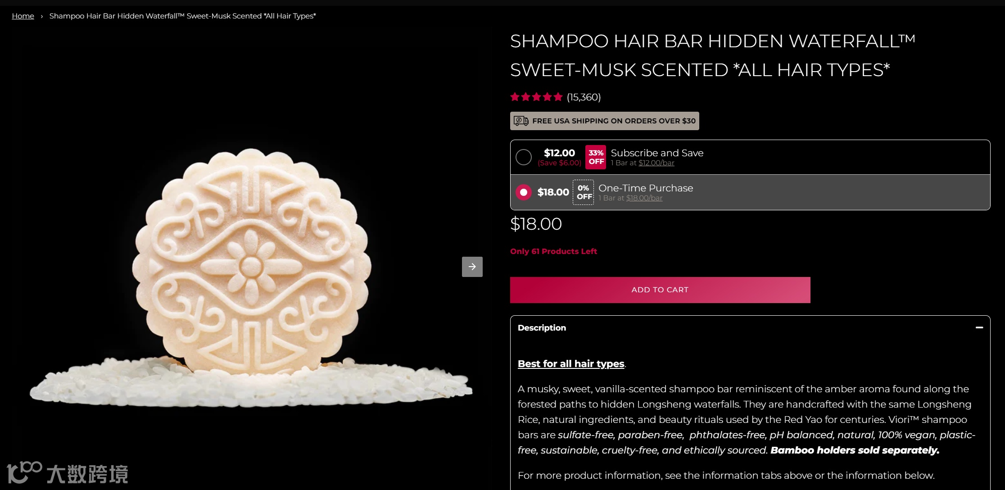
Task: Click the five-star rating icons
Action: 536,97
